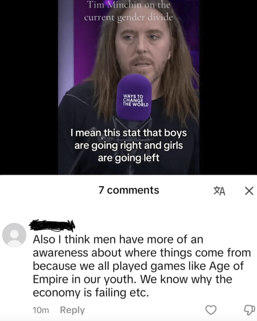Pause the video by tapping the man's face
Image resolution: width=257 pixels, height=321 pixels.
[140, 47]
